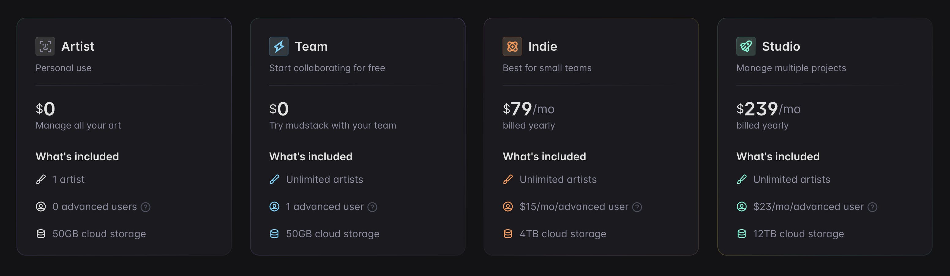Screen dimensions: 950x276
Task: Click '50GB cloud storage' in Team plan
Action: [x=333, y=234]
